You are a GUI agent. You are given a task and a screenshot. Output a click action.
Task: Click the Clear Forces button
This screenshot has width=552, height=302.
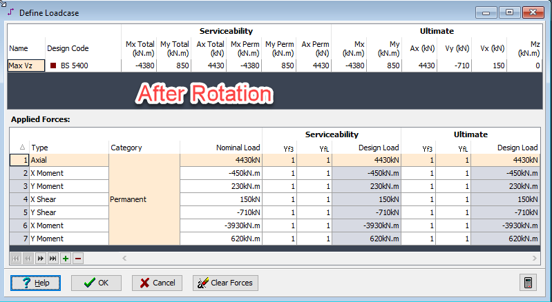[x=225, y=283]
